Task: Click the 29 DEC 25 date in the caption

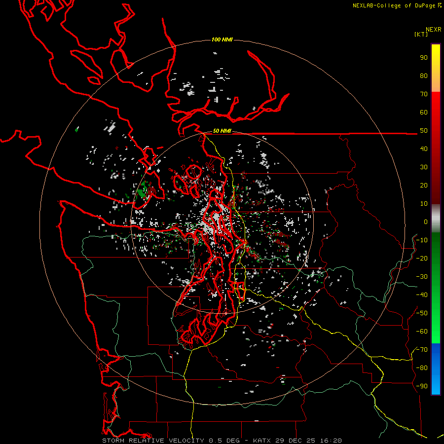Action: (x=296, y=441)
